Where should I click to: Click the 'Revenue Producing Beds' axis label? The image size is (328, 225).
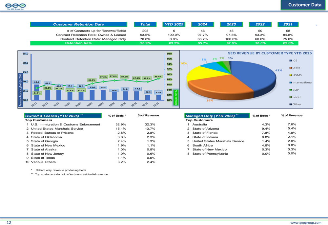point(20,90)
